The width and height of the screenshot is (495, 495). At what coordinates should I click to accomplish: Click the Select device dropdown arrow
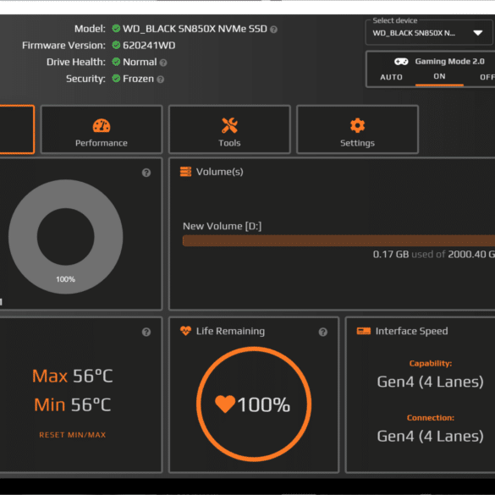[x=477, y=33]
